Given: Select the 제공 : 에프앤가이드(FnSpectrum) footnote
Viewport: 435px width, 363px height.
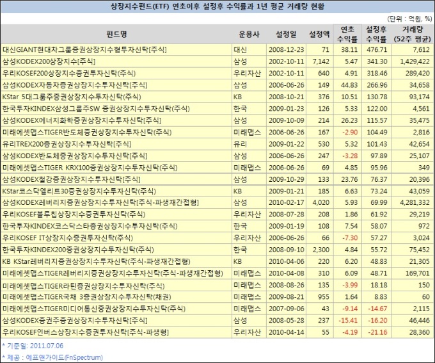Looking at the screenshot, I should coord(52,357).
